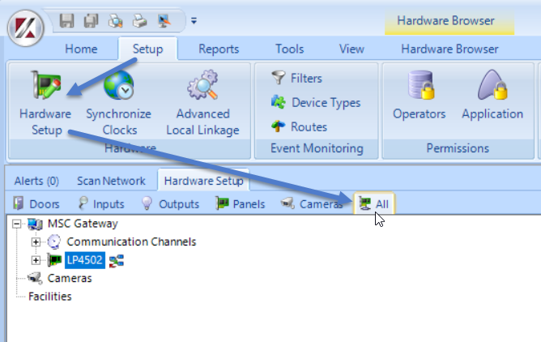Show All hardware view

tap(374, 203)
